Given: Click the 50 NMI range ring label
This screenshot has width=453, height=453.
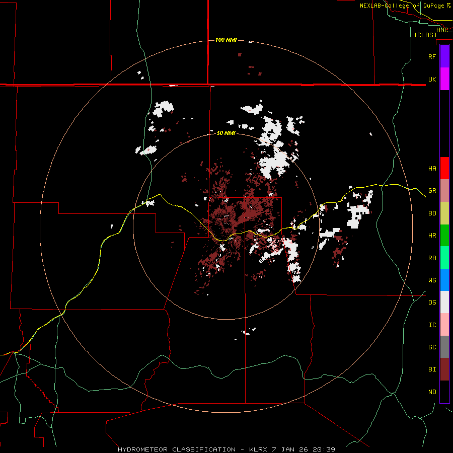Looking at the screenshot, I should pos(226,133).
